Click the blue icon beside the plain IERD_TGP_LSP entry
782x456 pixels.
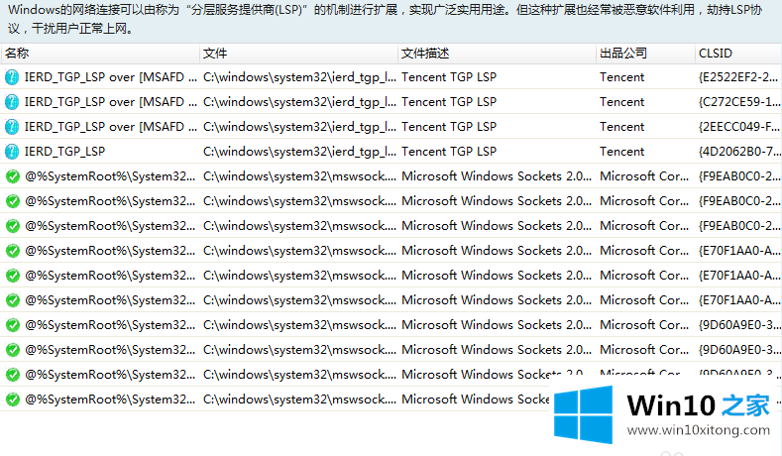click(x=12, y=151)
